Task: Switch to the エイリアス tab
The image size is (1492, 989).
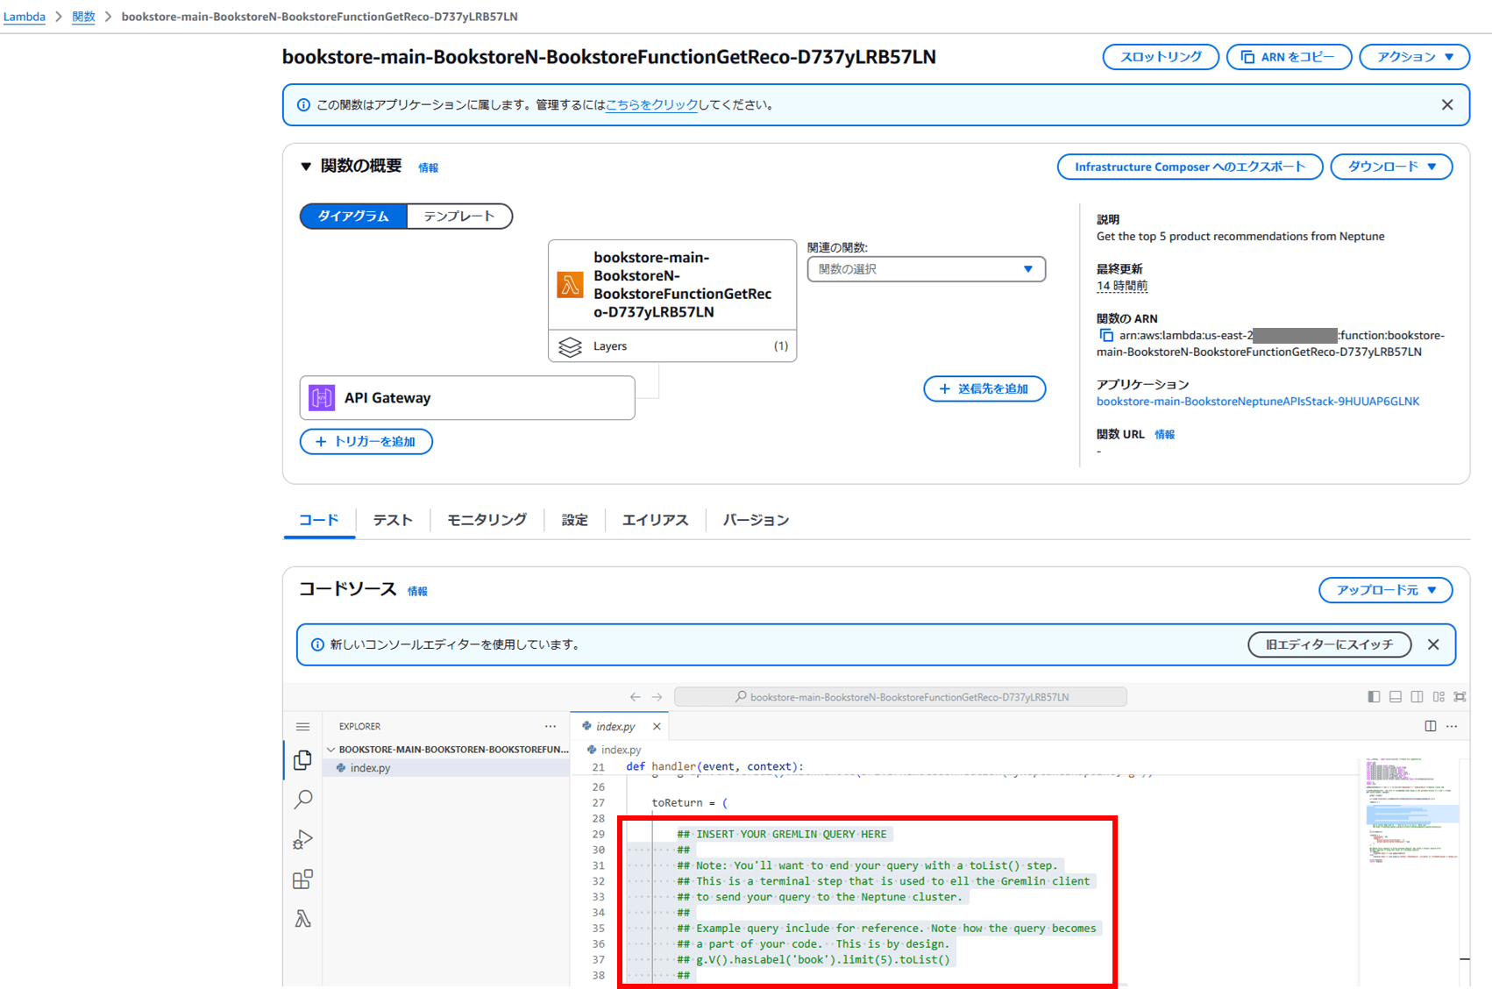Action: [x=655, y=520]
